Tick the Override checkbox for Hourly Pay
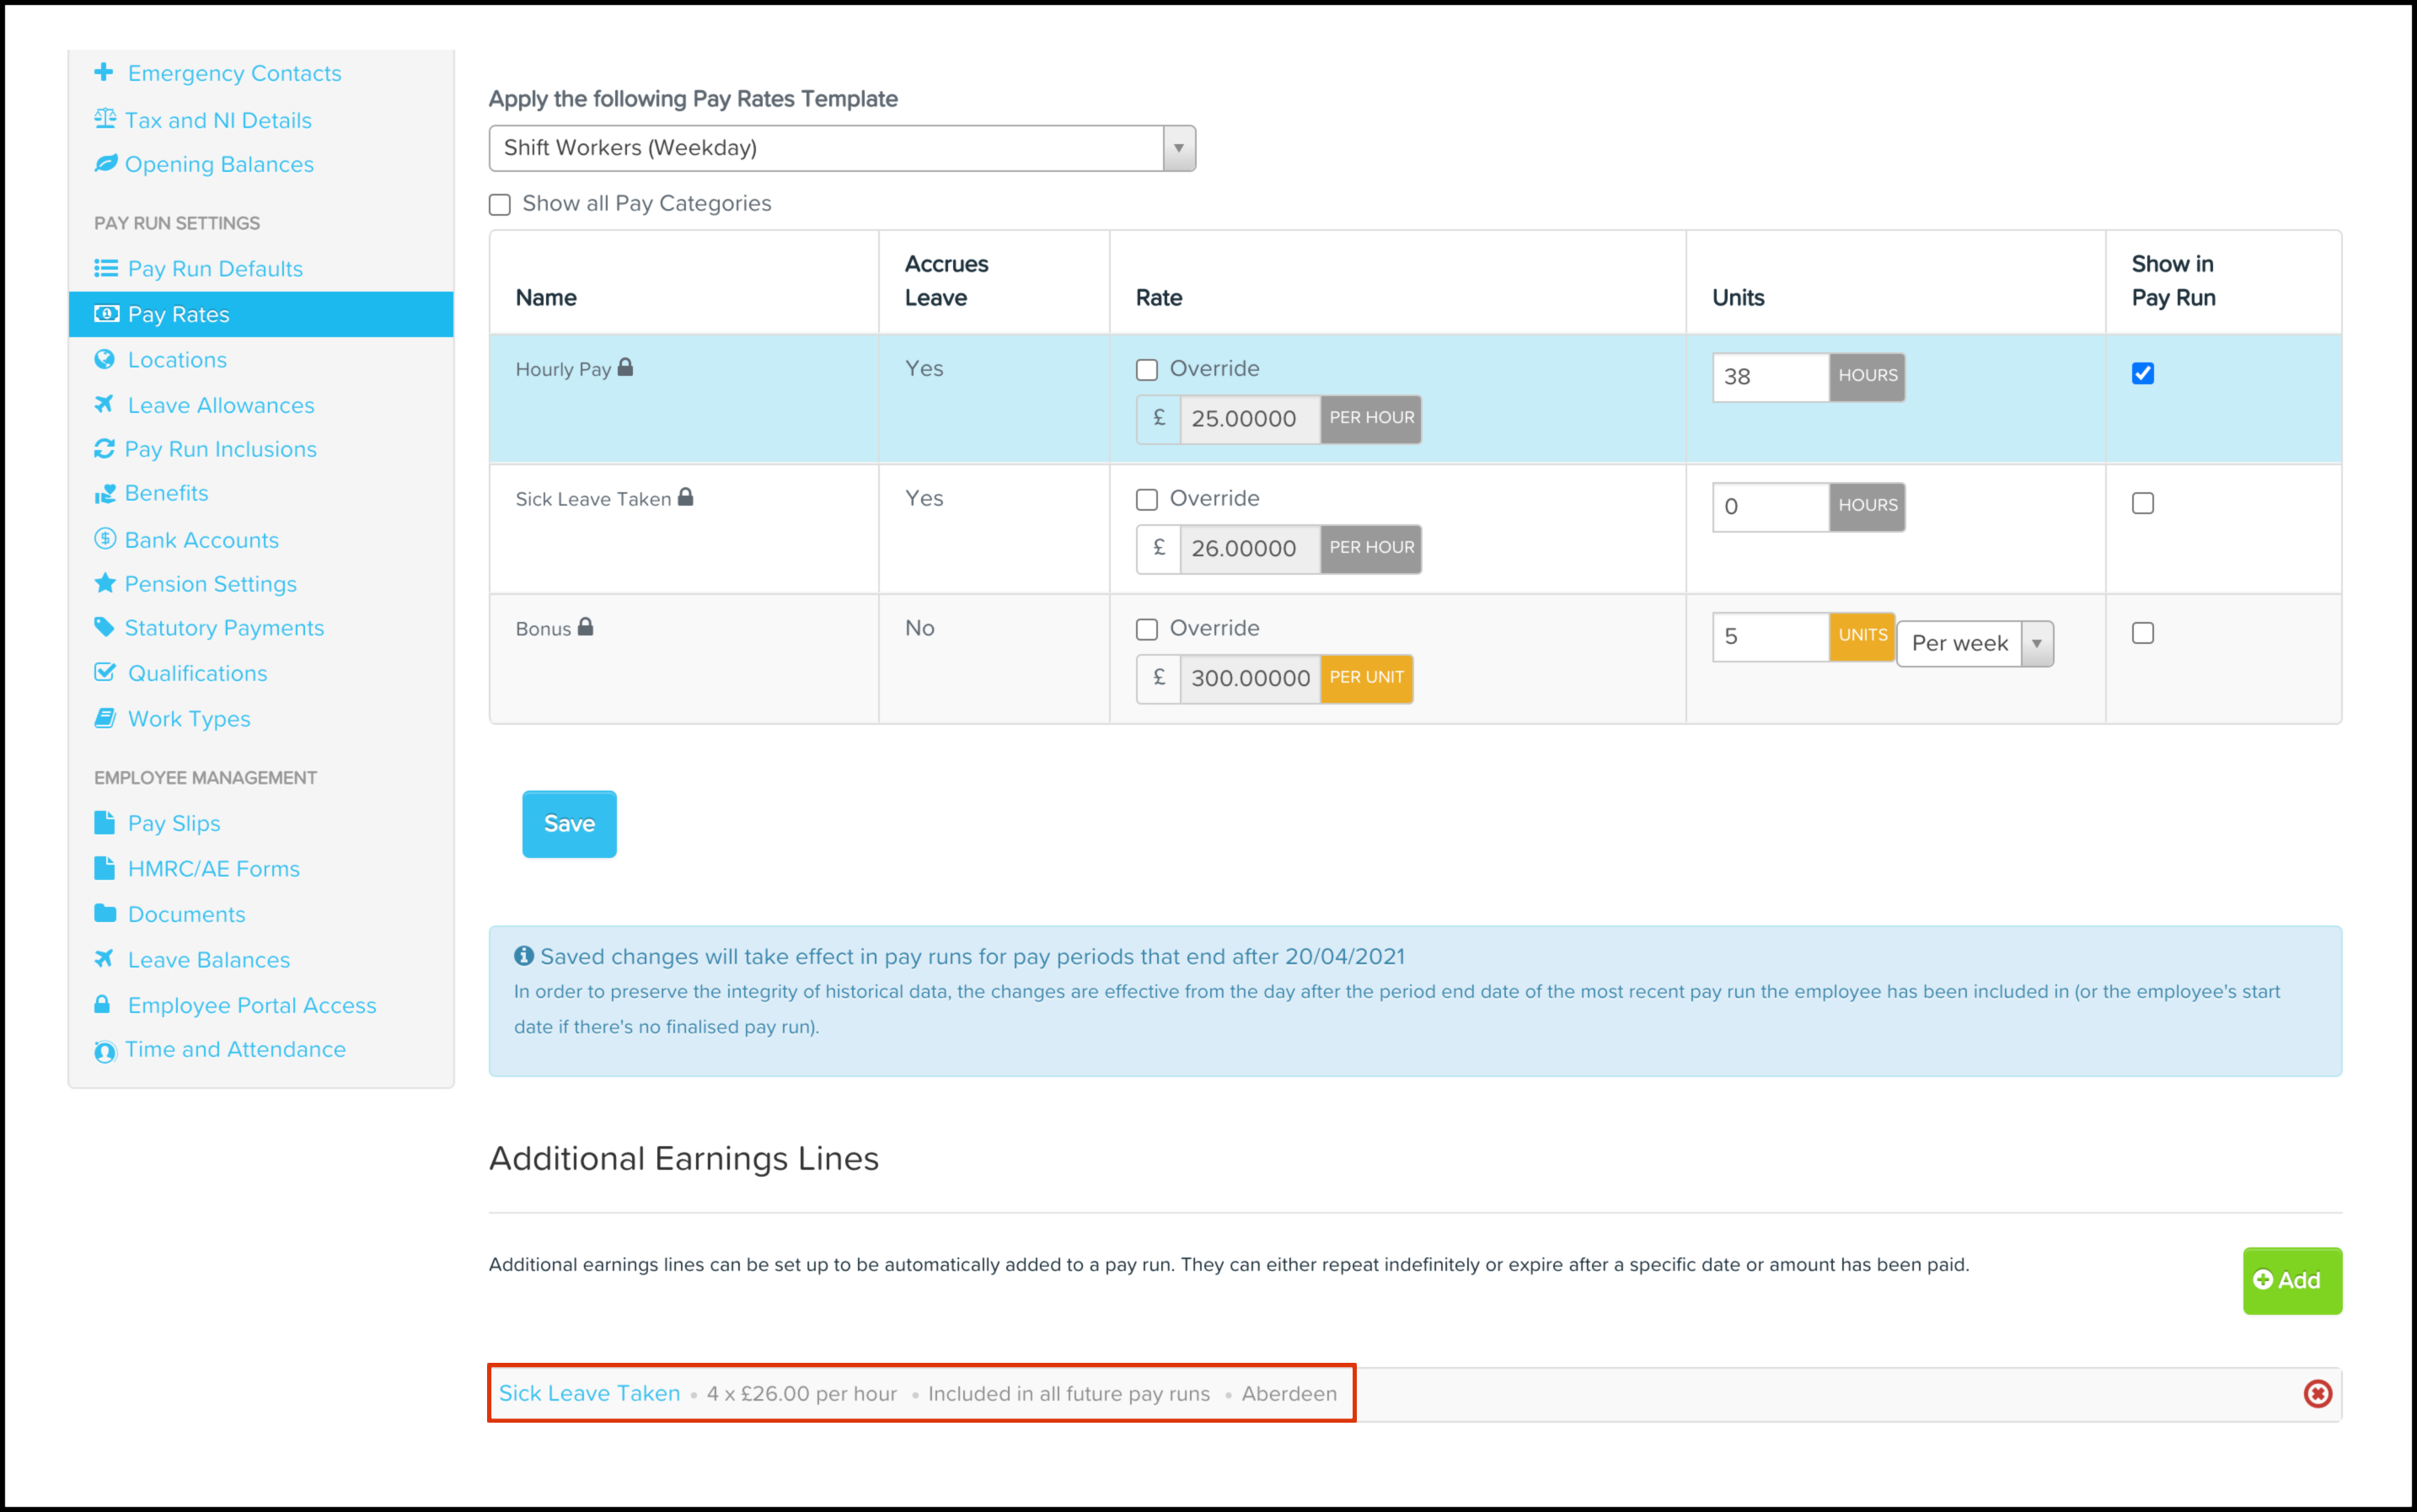 (1147, 370)
